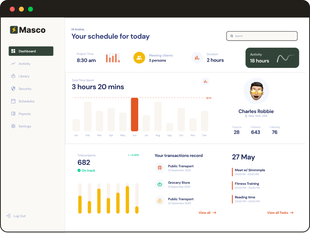Click the first Public Transport bus icon

(160, 168)
